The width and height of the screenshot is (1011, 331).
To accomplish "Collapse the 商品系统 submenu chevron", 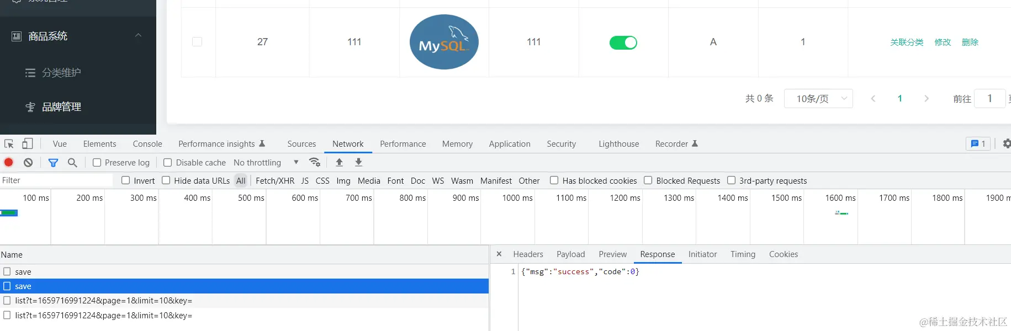I will [139, 35].
